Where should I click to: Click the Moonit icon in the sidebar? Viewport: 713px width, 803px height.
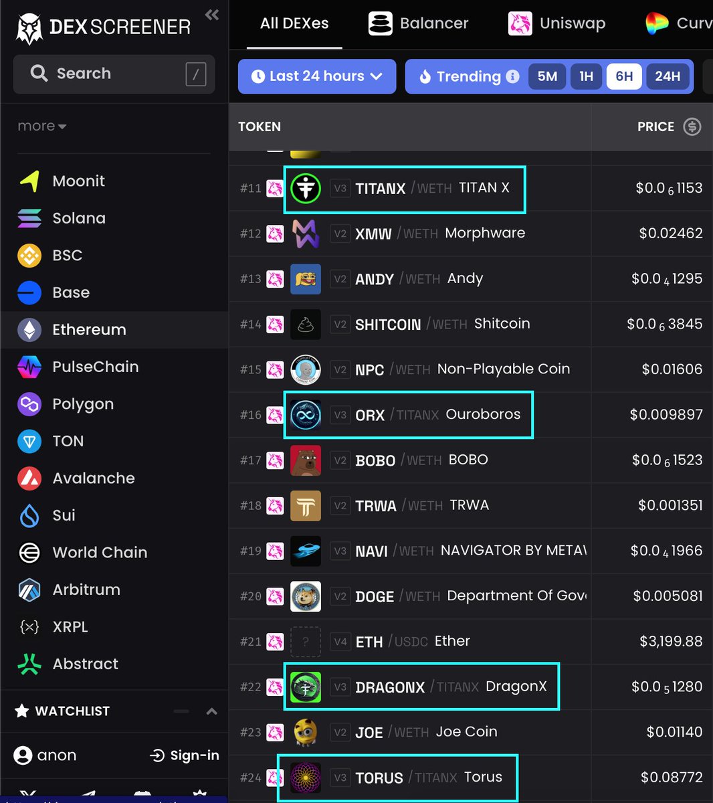click(29, 181)
